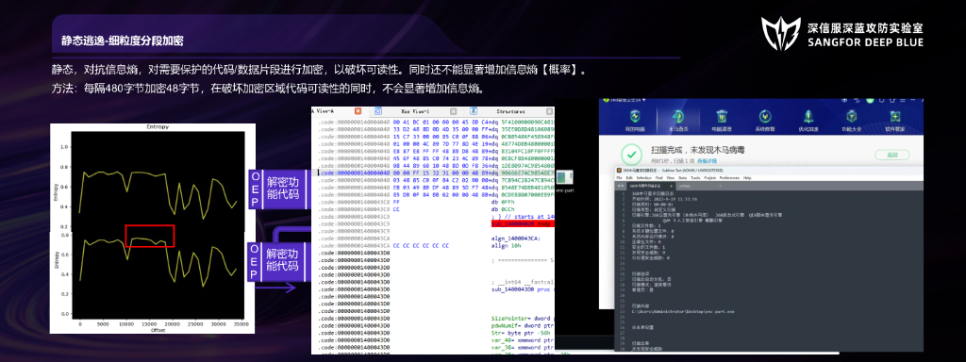966x362 pixels.
Task: Close the IDA View-A tab
Action: coord(358,111)
